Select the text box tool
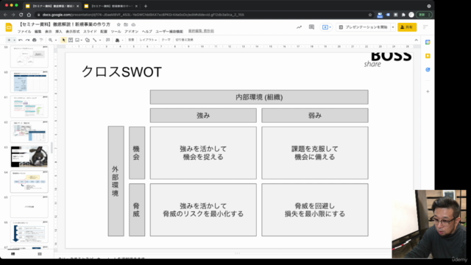The width and height of the screenshot is (471, 265). (x=71, y=40)
